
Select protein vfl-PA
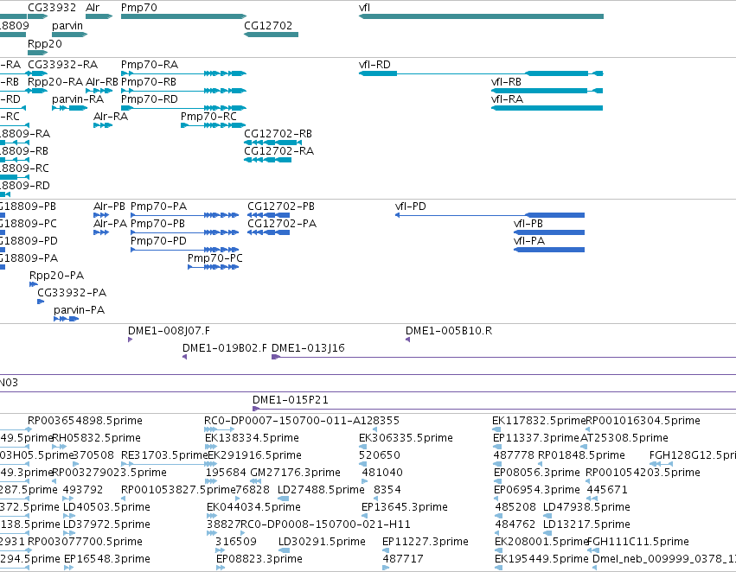coord(549,250)
